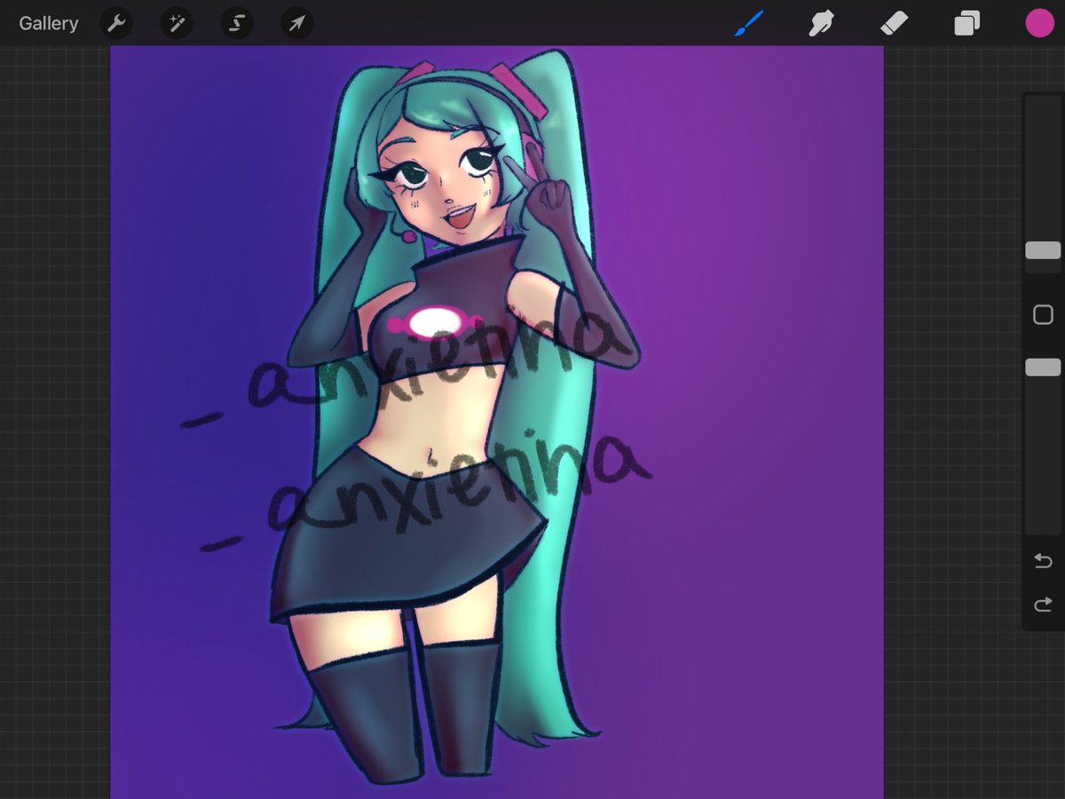The height and width of the screenshot is (799, 1065).
Task: Tap the square Modify button on sidebar
Action: point(1043,314)
